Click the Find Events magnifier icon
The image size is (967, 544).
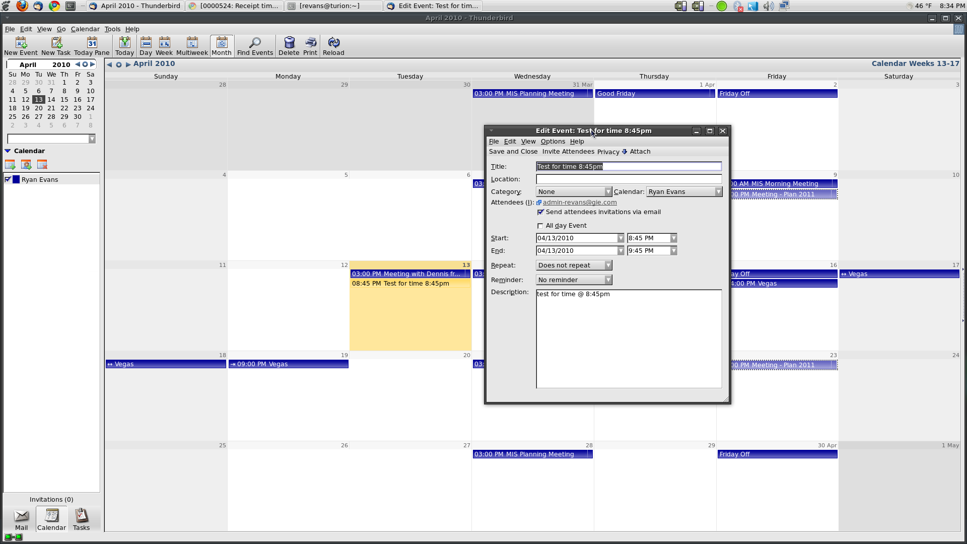point(255,42)
